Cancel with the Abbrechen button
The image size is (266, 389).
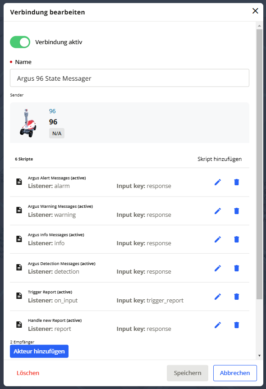(235, 373)
